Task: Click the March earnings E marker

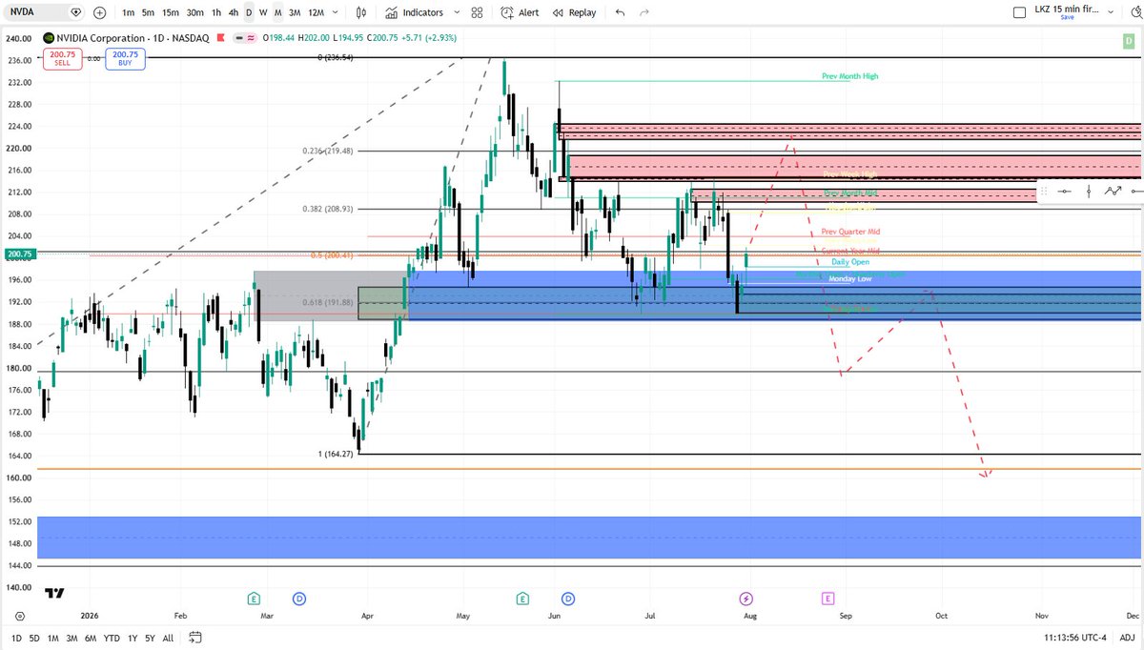Action: [x=254, y=599]
